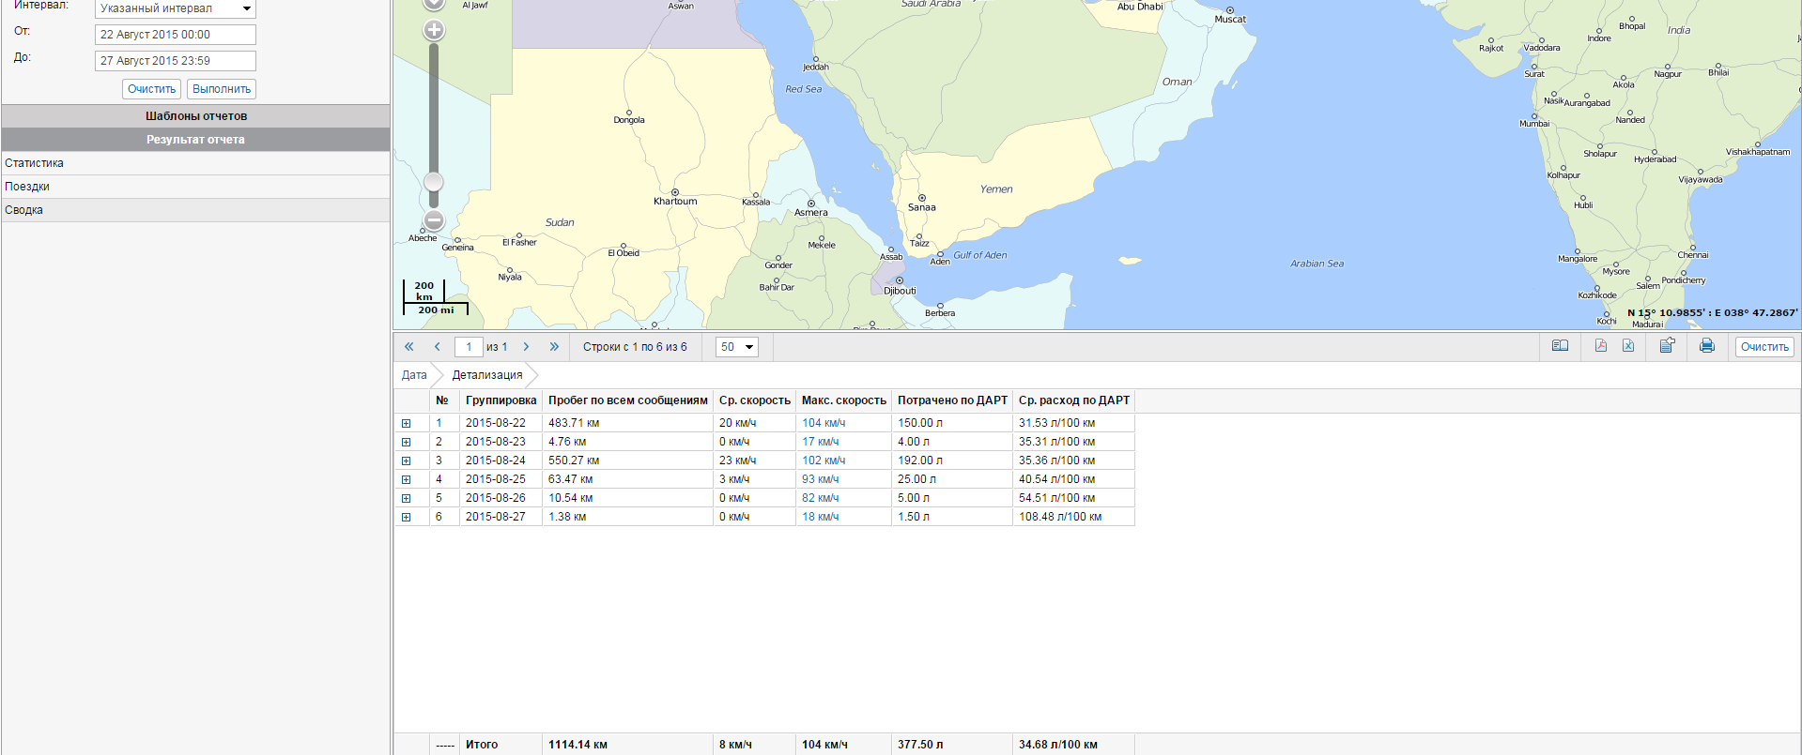Open the 'Указанный интервал' interval dropdown
This screenshot has width=1802, height=755.
pos(176,8)
